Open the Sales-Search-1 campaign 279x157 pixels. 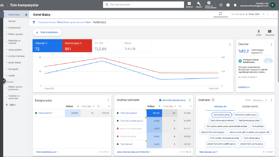pos(45,113)
